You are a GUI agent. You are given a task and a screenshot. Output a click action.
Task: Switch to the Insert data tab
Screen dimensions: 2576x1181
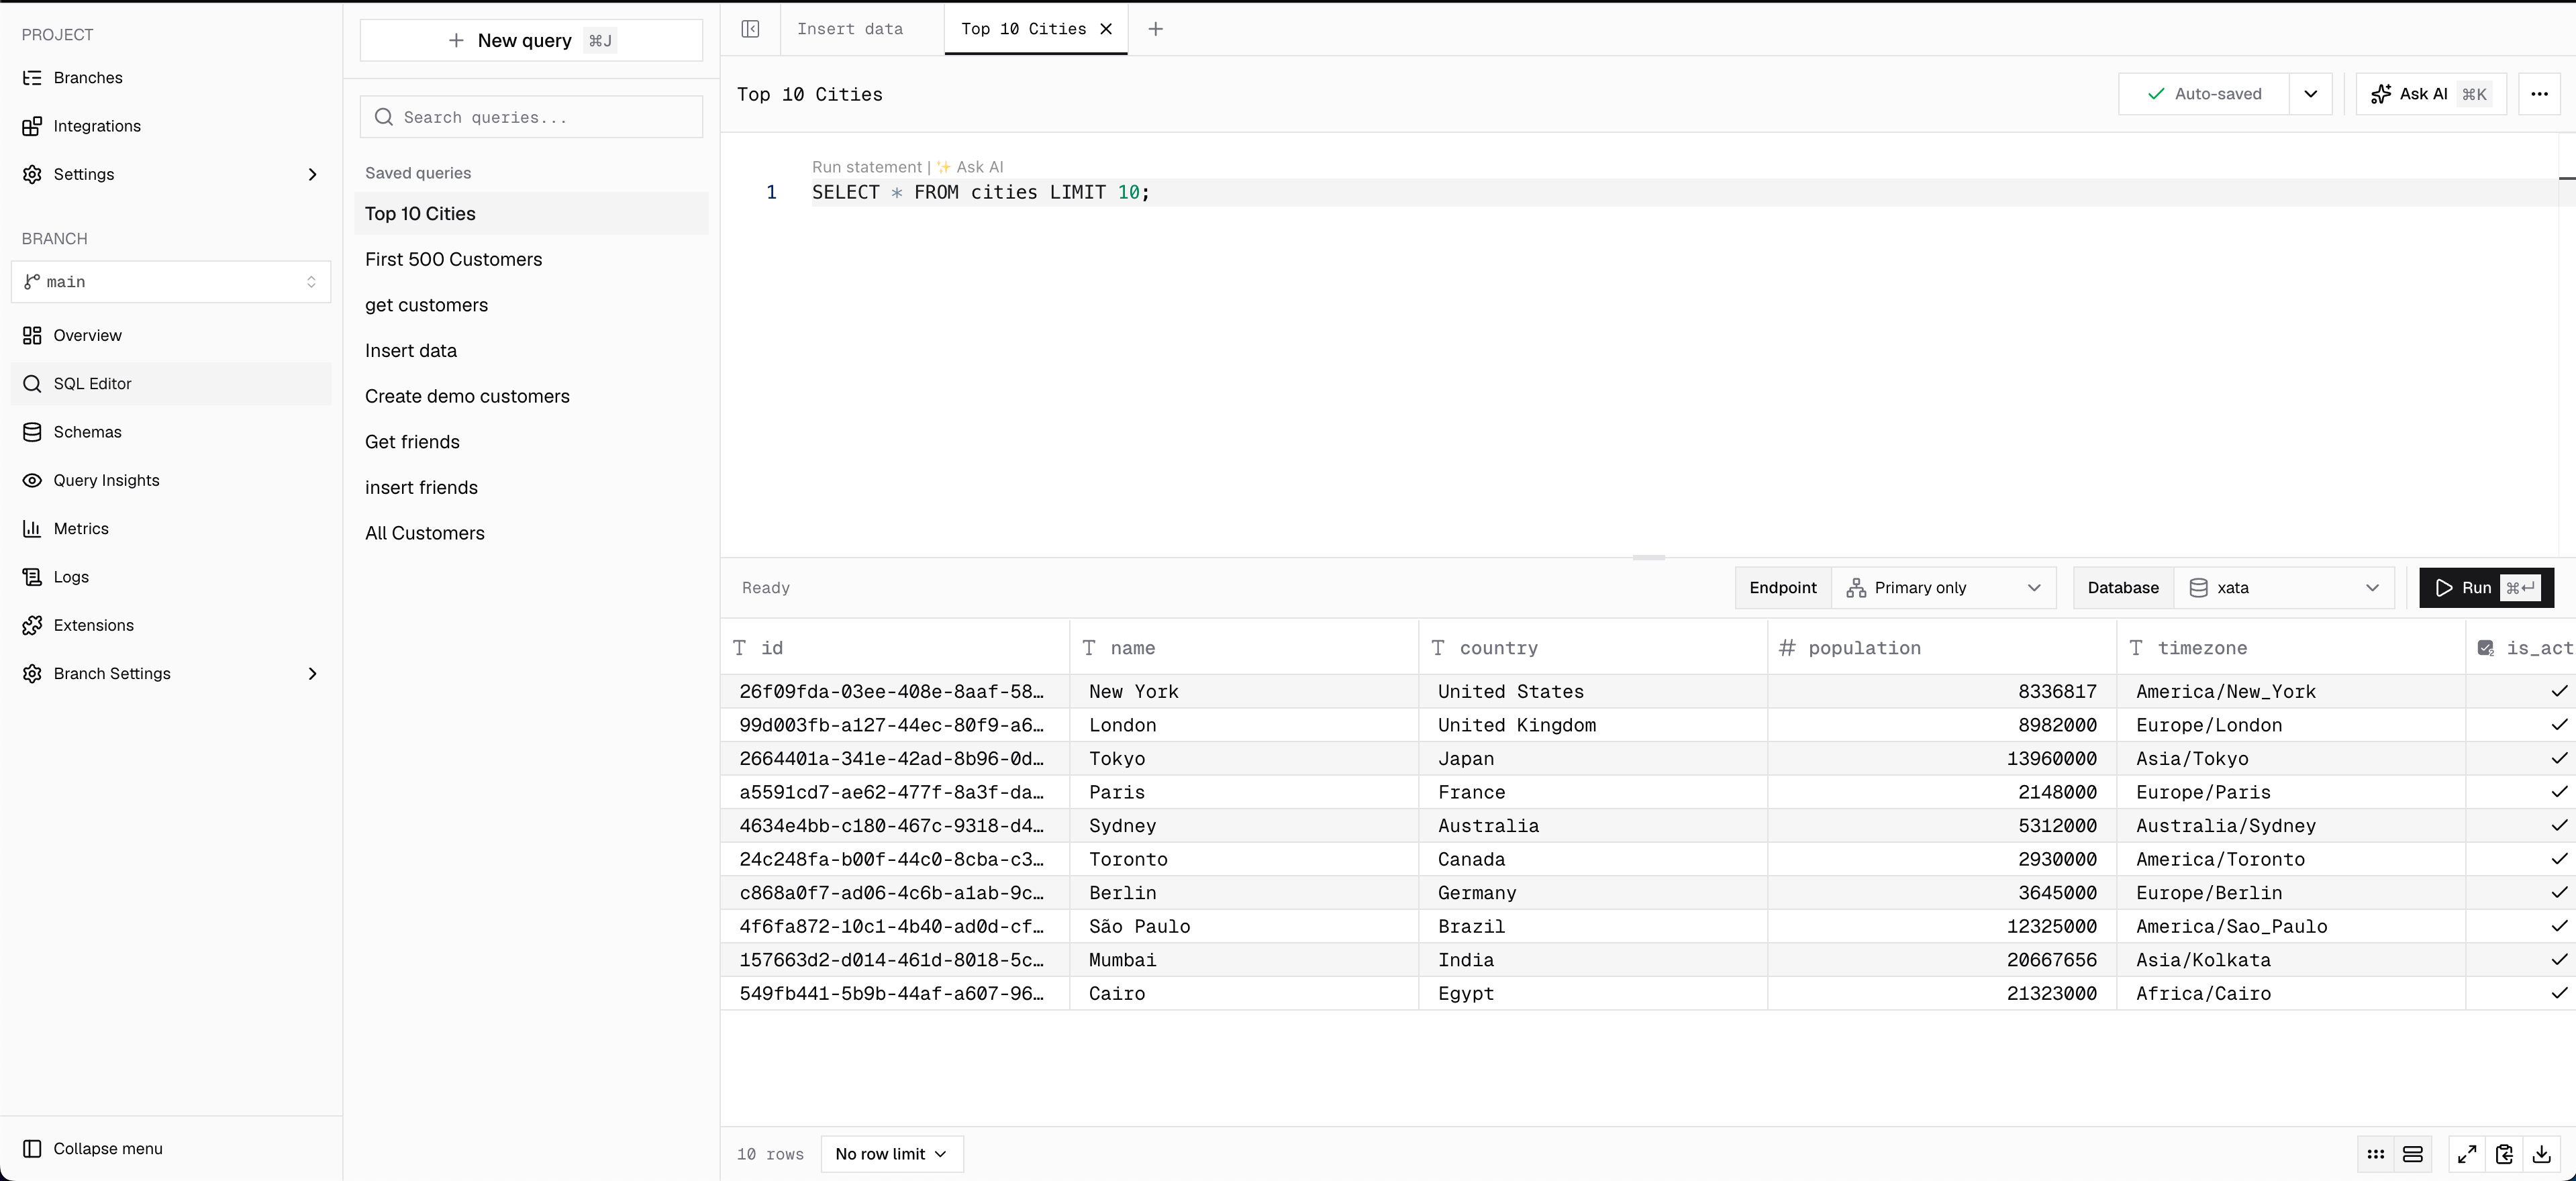click(x=850, y=29)
